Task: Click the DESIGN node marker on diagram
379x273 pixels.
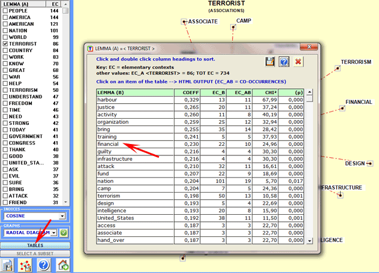Action: click(x=370, y=164)
